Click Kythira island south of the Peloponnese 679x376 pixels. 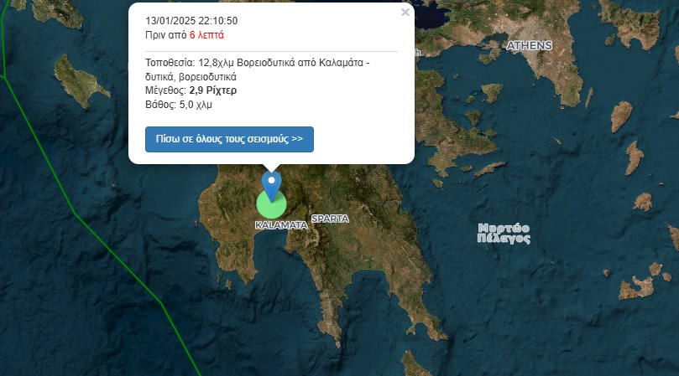415,364
